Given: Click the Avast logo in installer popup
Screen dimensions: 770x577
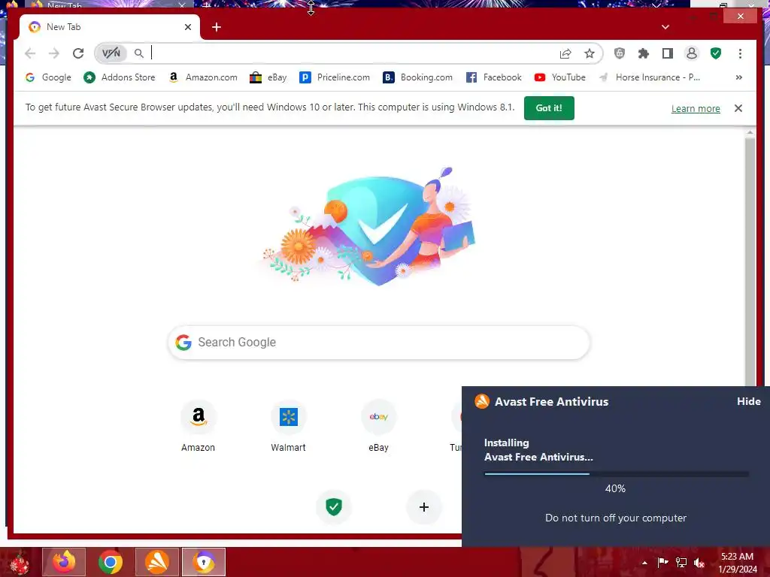Looking at the screenshot, I should tap(482, 401).
